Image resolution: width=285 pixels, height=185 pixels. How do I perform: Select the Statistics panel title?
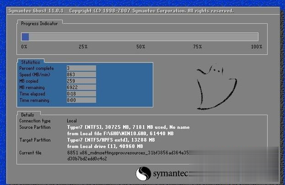30,62
